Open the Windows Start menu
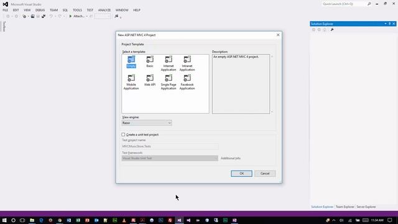This screenshot has width=398, height=224. [x=4, y=220]
